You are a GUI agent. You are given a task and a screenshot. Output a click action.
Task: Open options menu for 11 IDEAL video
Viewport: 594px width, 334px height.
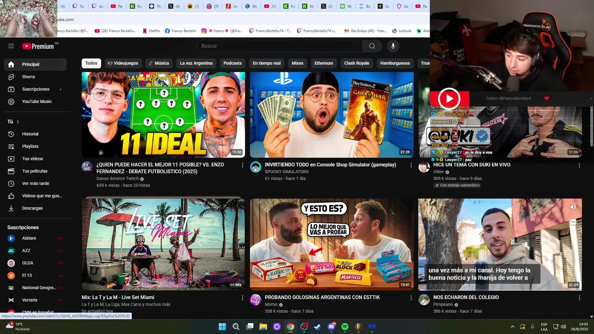pos(242,165)
